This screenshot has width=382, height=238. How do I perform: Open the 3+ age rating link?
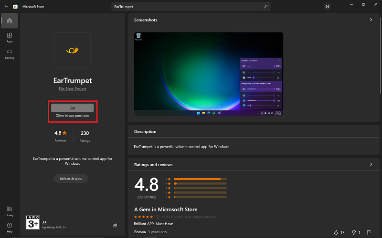point(44,222)
